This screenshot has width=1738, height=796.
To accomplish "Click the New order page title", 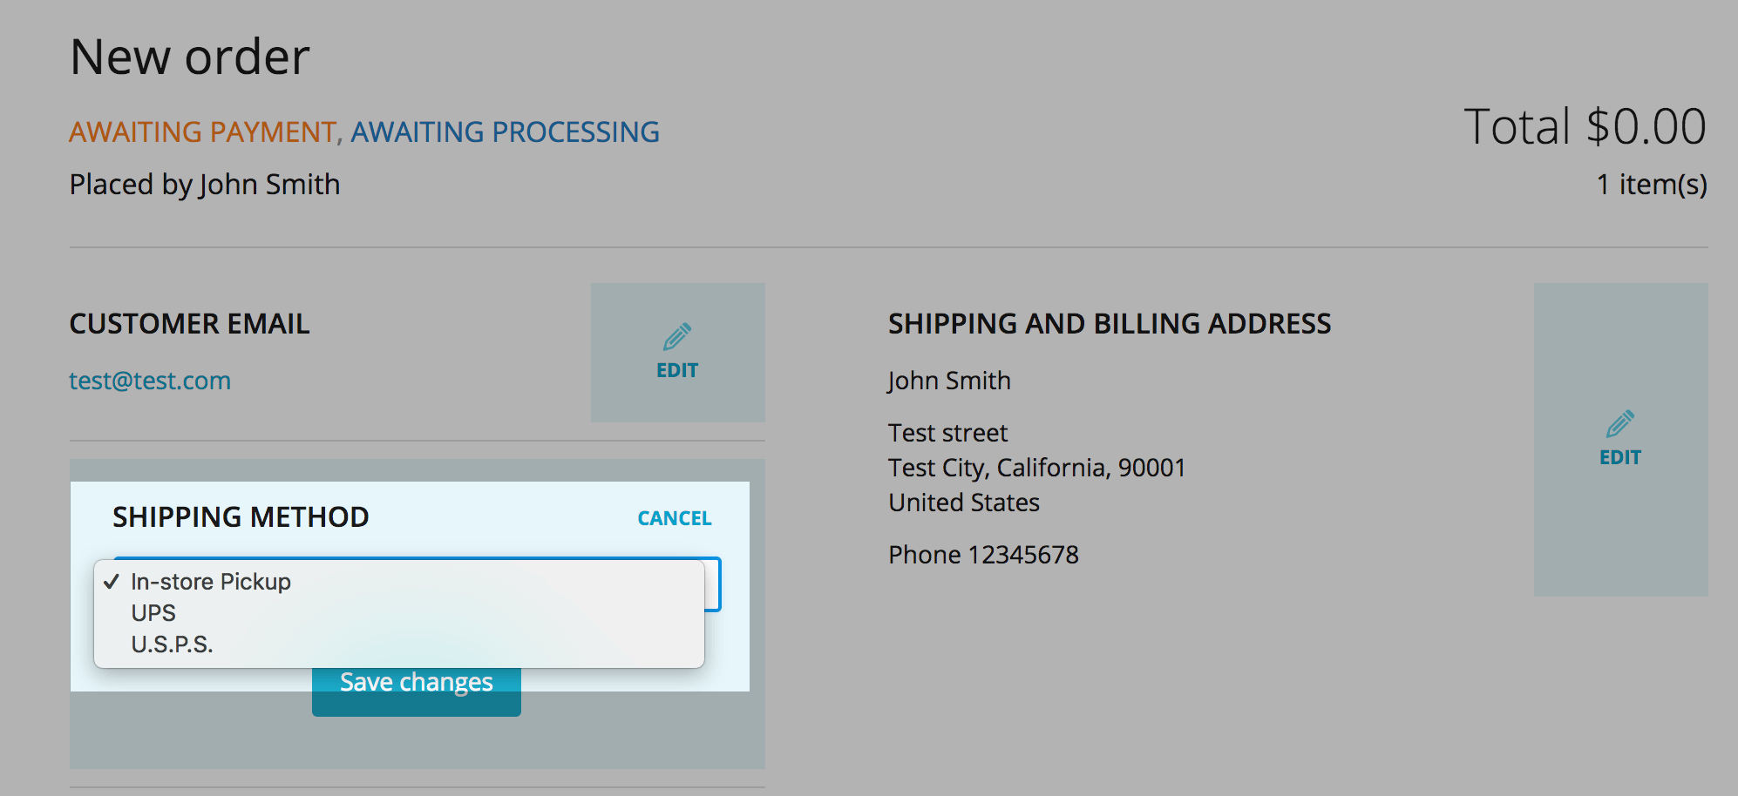I will tap(190, 57).
